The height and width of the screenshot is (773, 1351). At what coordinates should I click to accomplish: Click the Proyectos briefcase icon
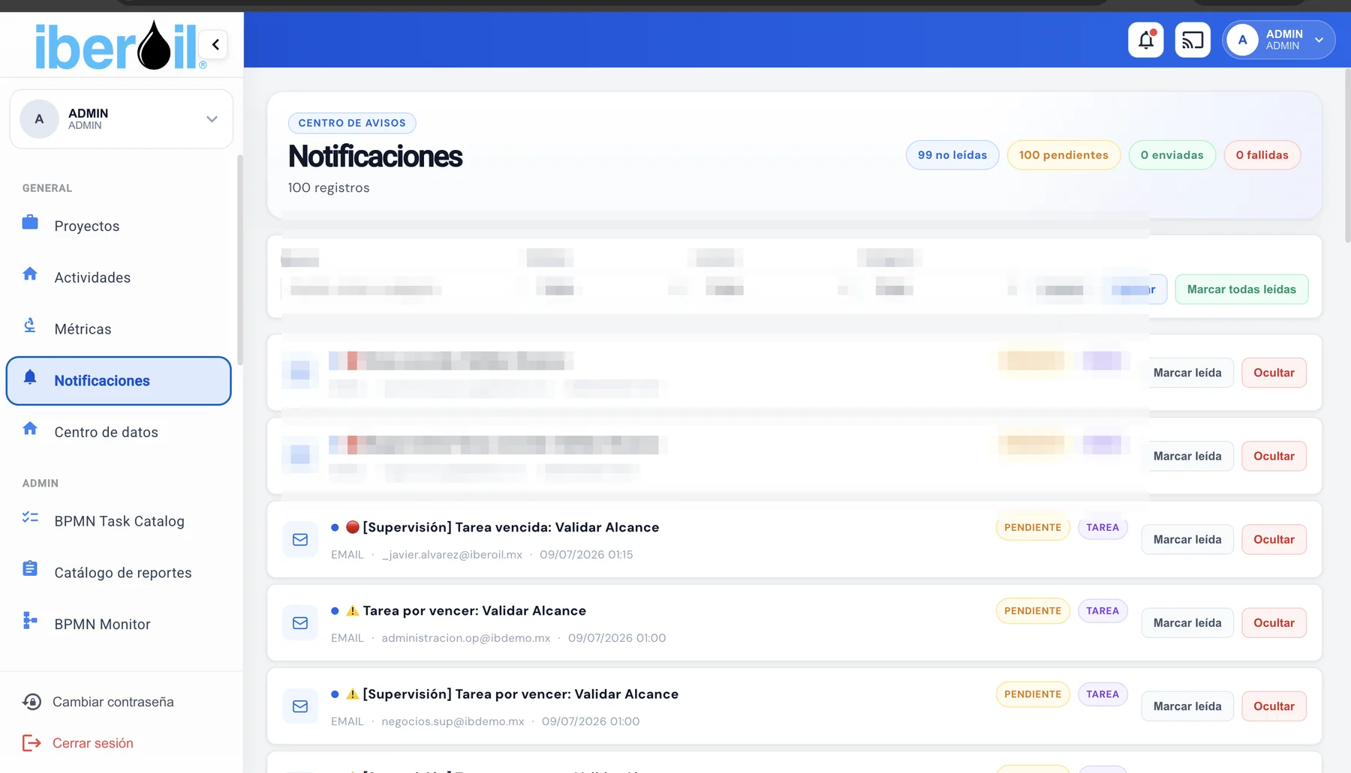pos(30,223)
